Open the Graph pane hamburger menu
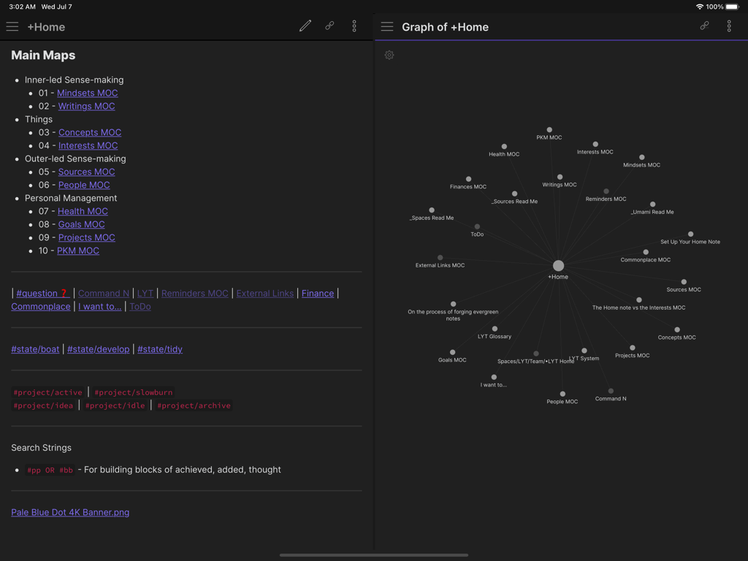 (387, 27)
